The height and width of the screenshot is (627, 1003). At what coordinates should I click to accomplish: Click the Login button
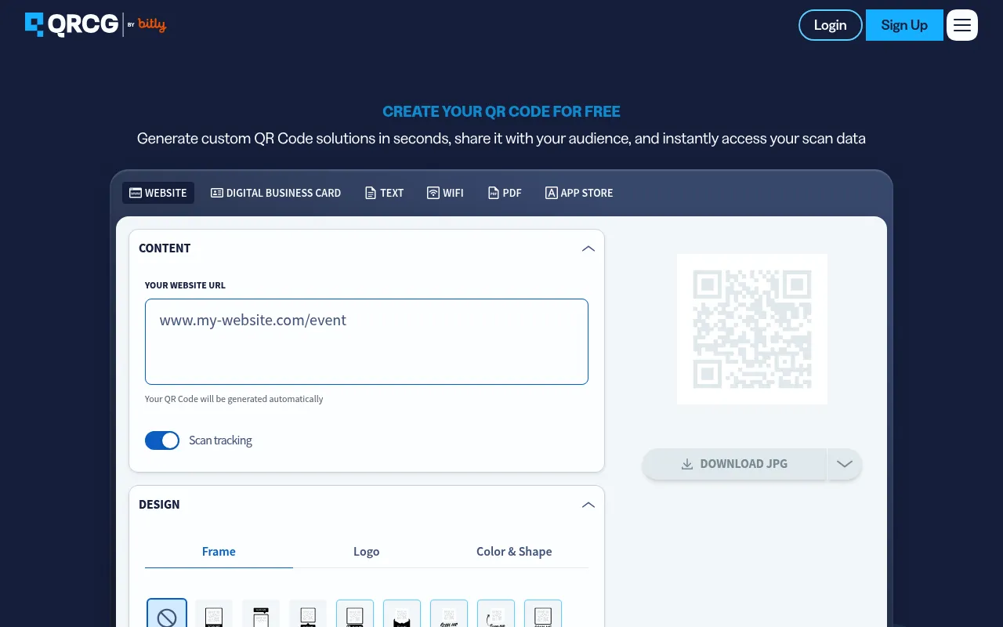[831, 25]
